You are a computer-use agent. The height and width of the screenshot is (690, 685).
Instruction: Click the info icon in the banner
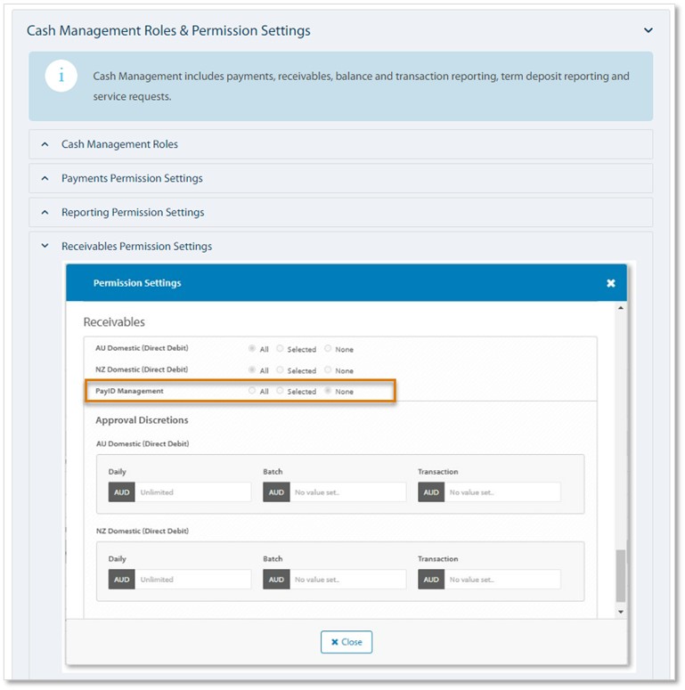61,76
